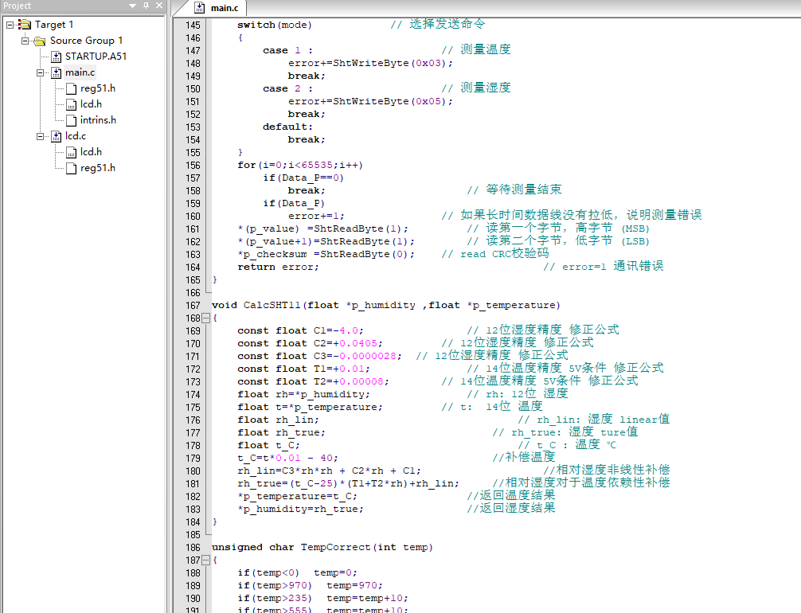801x613 pixels.
Task: Click the 'error+=ShtWriteByte(0x05);' line
Action: click(370, 101)
